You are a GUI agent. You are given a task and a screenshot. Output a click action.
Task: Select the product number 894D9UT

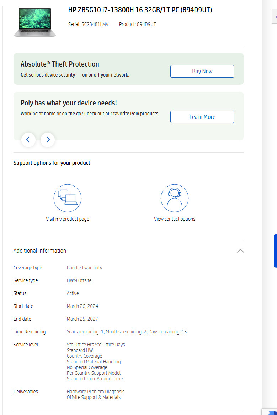point(146,24)
